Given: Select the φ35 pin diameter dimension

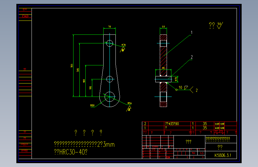Looking at the screenshot, I should click(176, 79).
